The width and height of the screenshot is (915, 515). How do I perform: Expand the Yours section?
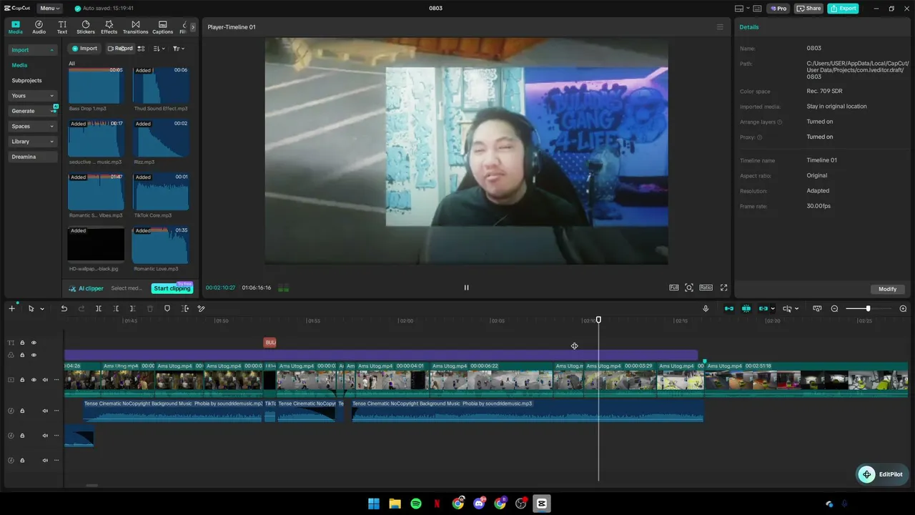pos(32,96)
